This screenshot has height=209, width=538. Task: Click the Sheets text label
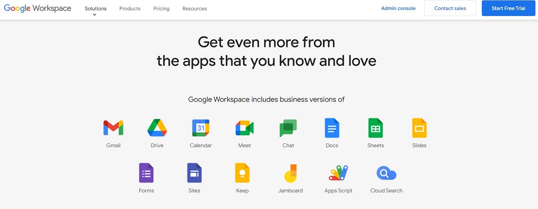[x=376, y=145]
